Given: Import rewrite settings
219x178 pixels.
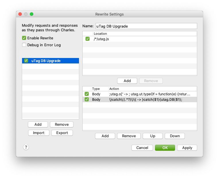Looking at the screenshot, I should 38,133.
